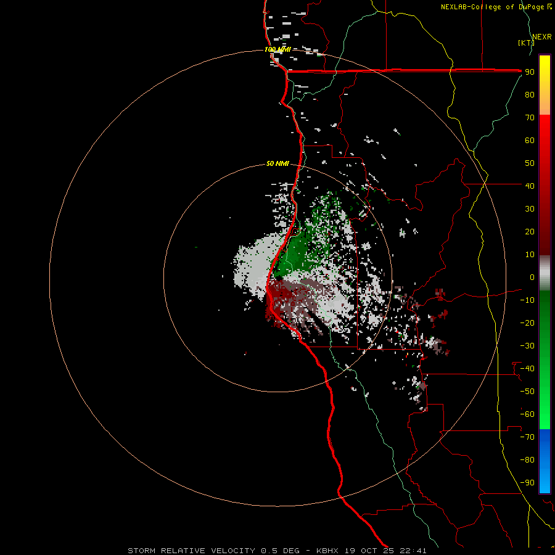Viewport: 555px width, 555px height.
Task: Click the -90 value on velocity scale
Action: (527, 483)
